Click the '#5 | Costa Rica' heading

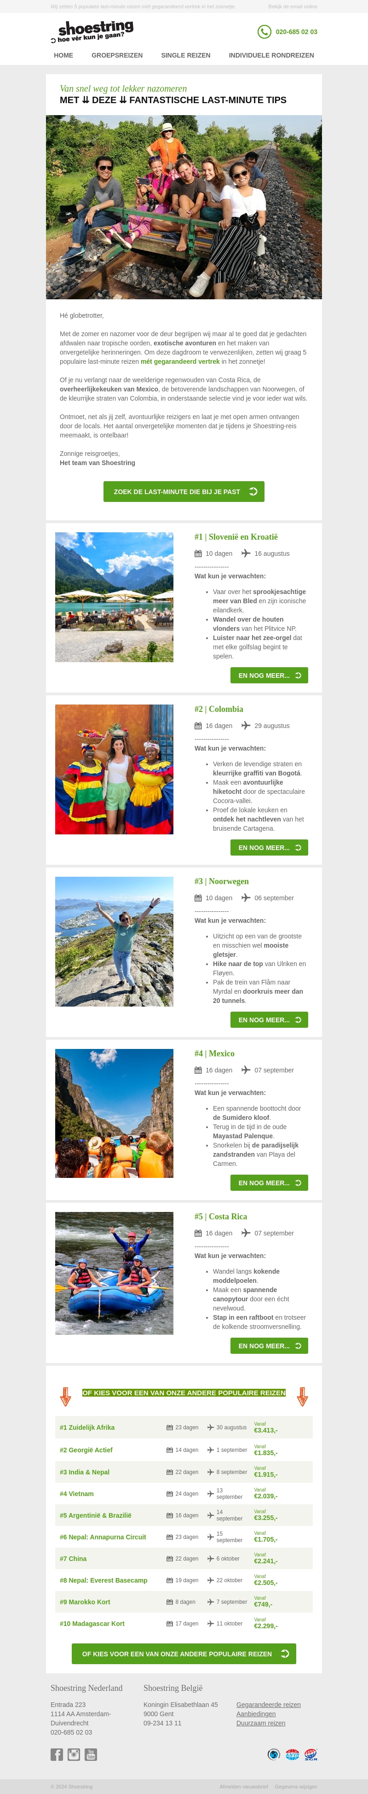220,1217
